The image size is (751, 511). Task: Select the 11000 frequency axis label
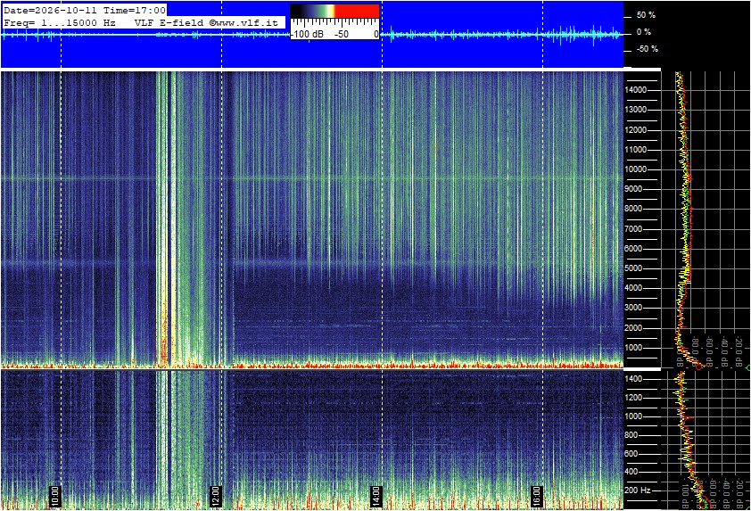point(636,150)
